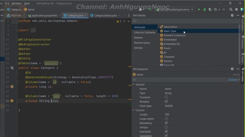Toggle the Large object checkbox
The width and height of the screenshot is (245, 137).
[166, 119]
